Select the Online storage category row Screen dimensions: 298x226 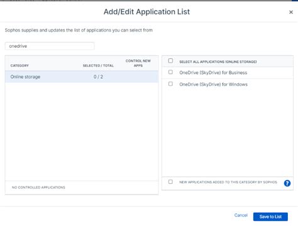82,77
